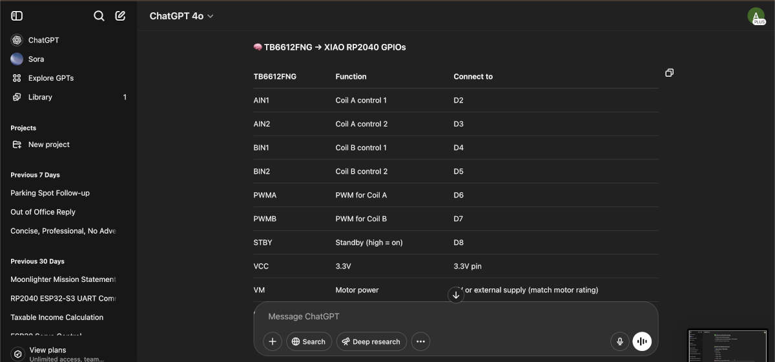This screenshot has height=362, width=775.
Task: Click the plus attach button
Action: coord(273,341)
